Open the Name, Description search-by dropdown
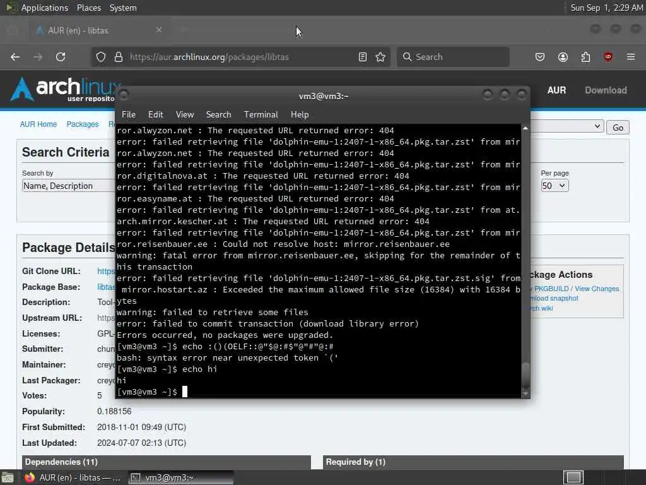Image resolution: width=646 pixels, height=485 pixels. (x=68, y=186)
